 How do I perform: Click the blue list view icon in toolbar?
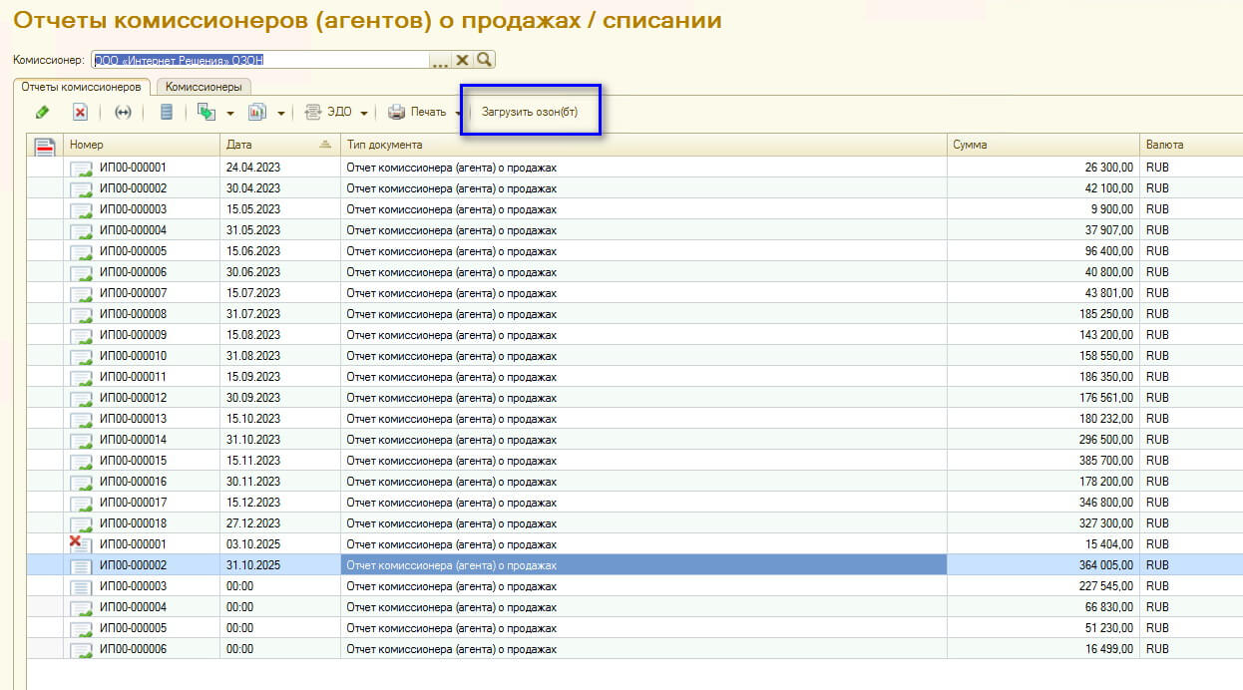point(167,113)
